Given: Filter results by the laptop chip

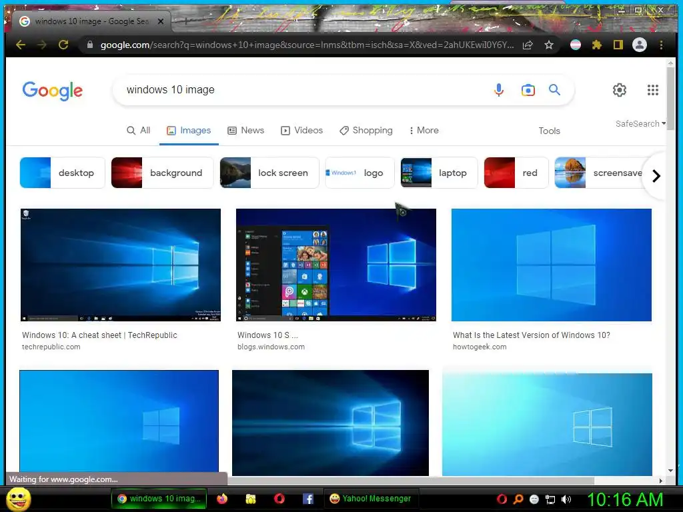Looking at the screenshot, I should click(x=439, y=173).
